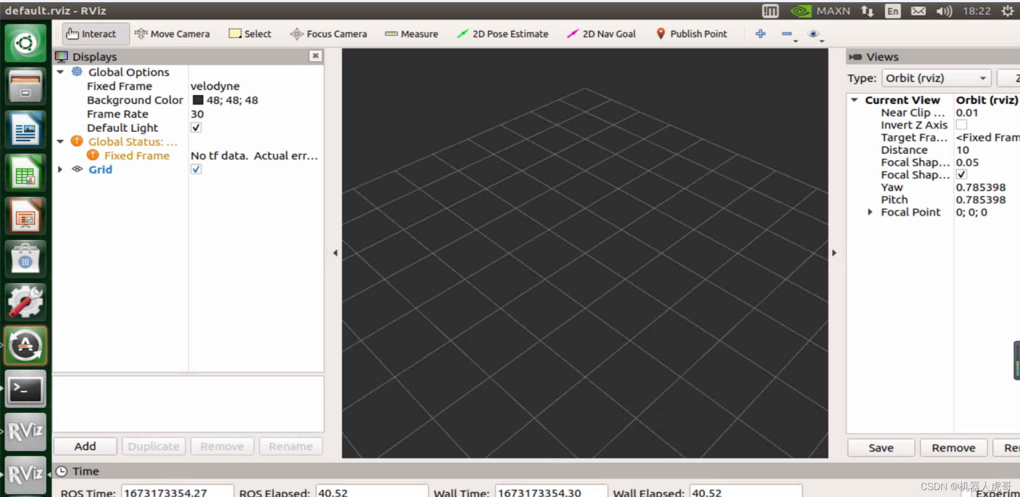Open the view Type dropdown Orbit (rviz)
This screenshot has height=497, width=1020.
pyautogui.click(x=937, y=78)
